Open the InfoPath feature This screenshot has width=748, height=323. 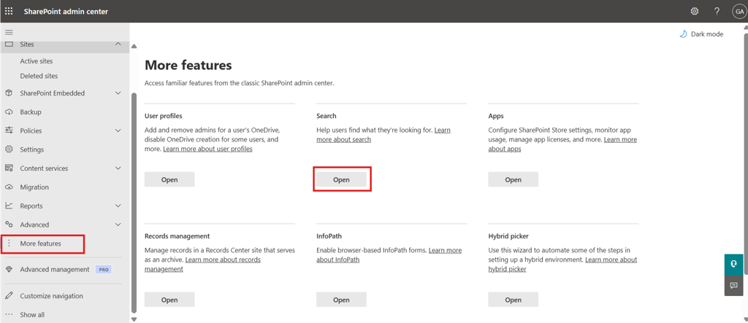(x=341, y=300)
